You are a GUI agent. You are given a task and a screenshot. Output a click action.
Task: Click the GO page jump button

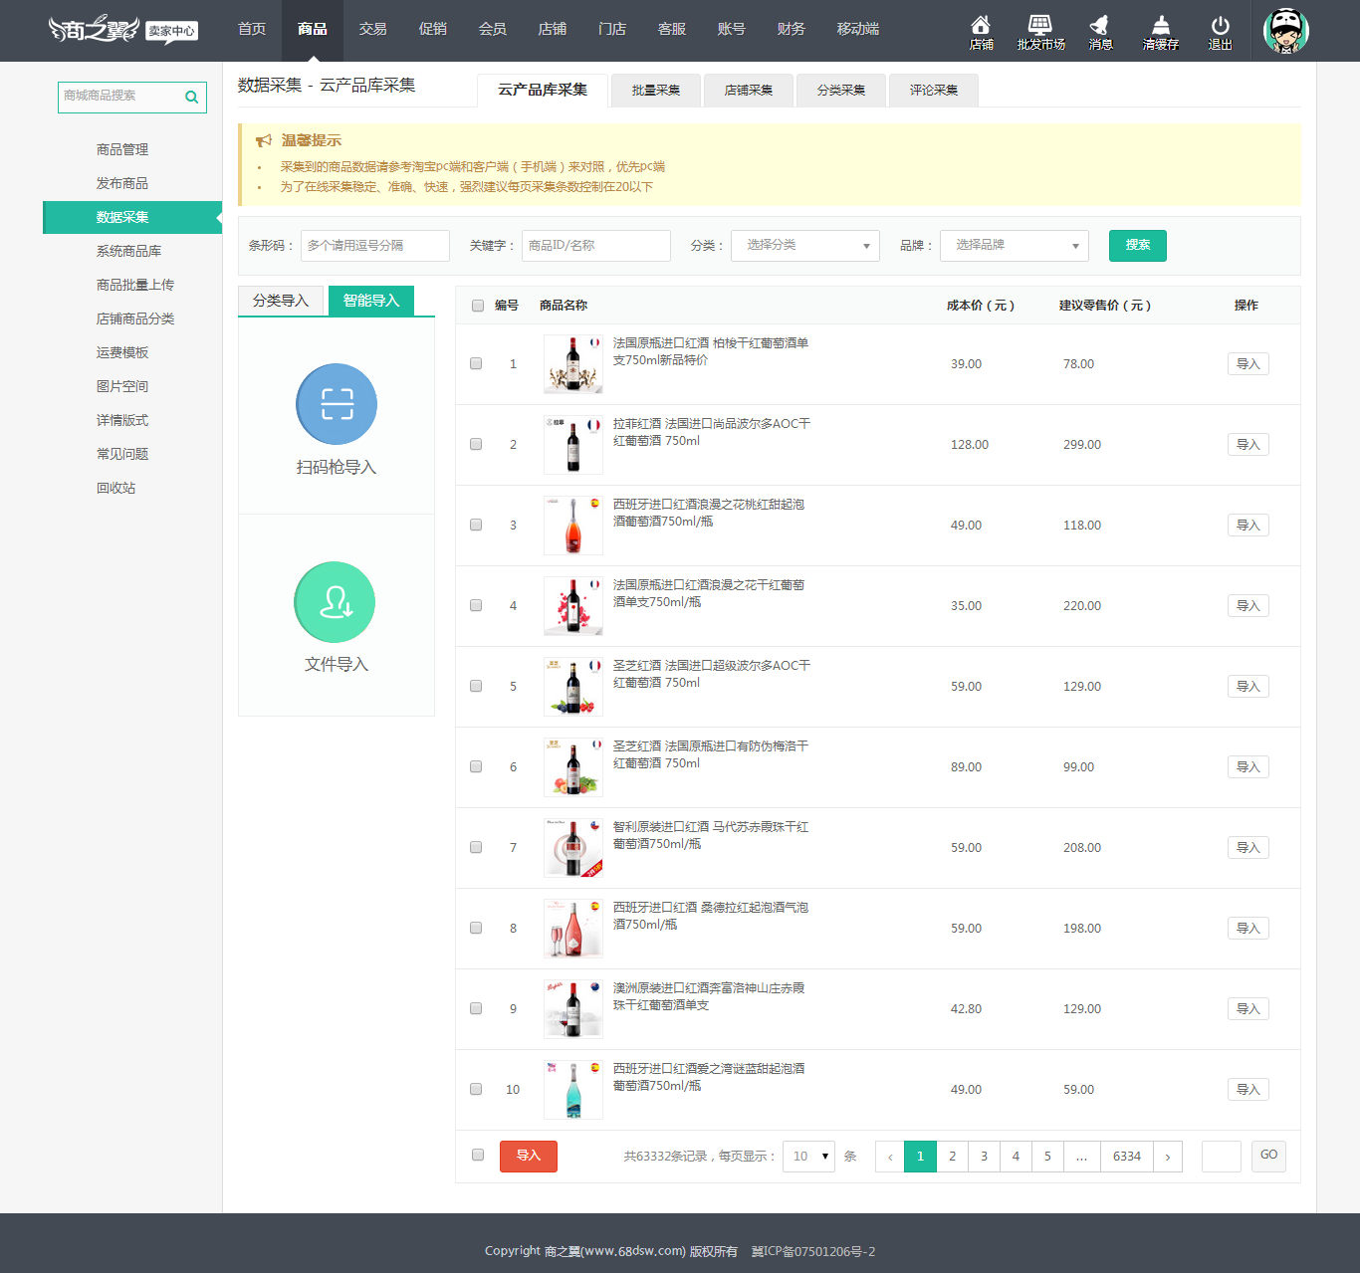point(1268,1156)
